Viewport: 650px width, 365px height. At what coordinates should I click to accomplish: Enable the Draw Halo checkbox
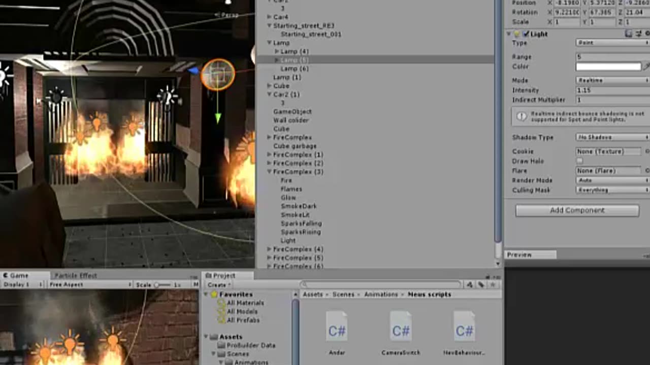[x=579, y=161]
